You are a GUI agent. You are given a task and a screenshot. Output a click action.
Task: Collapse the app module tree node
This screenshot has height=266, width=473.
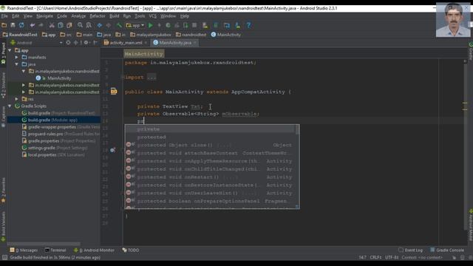click(x=10, y=50)
